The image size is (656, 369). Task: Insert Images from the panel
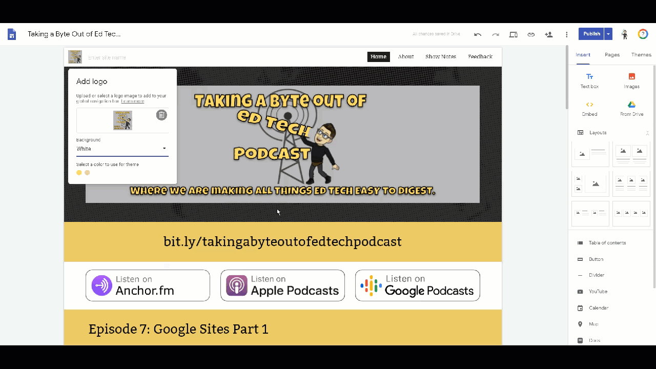631,80
